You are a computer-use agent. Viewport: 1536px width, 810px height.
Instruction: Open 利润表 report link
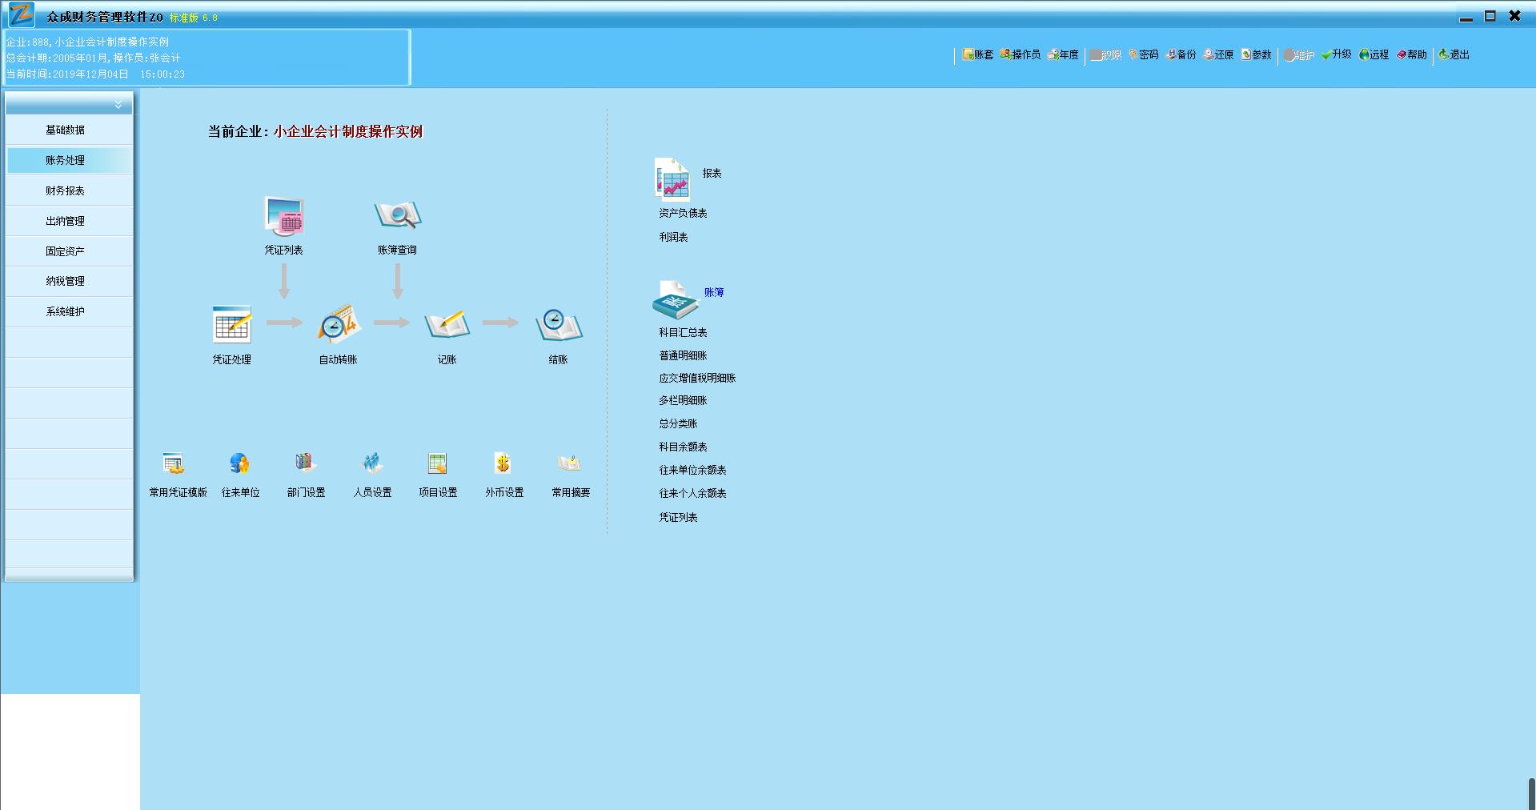[673, 237]
